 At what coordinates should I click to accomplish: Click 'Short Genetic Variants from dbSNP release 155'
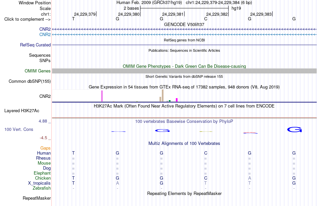(x=184, y=76)
